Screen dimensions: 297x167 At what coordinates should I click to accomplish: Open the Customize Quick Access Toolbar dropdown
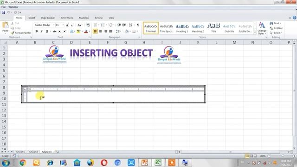click(x=20, y=13)
